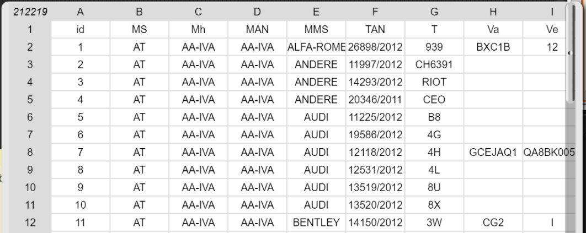The height and width of the screenshot is (233, 586).
Task: Select cell with value 26898/2012
Action: click(375, 47)
